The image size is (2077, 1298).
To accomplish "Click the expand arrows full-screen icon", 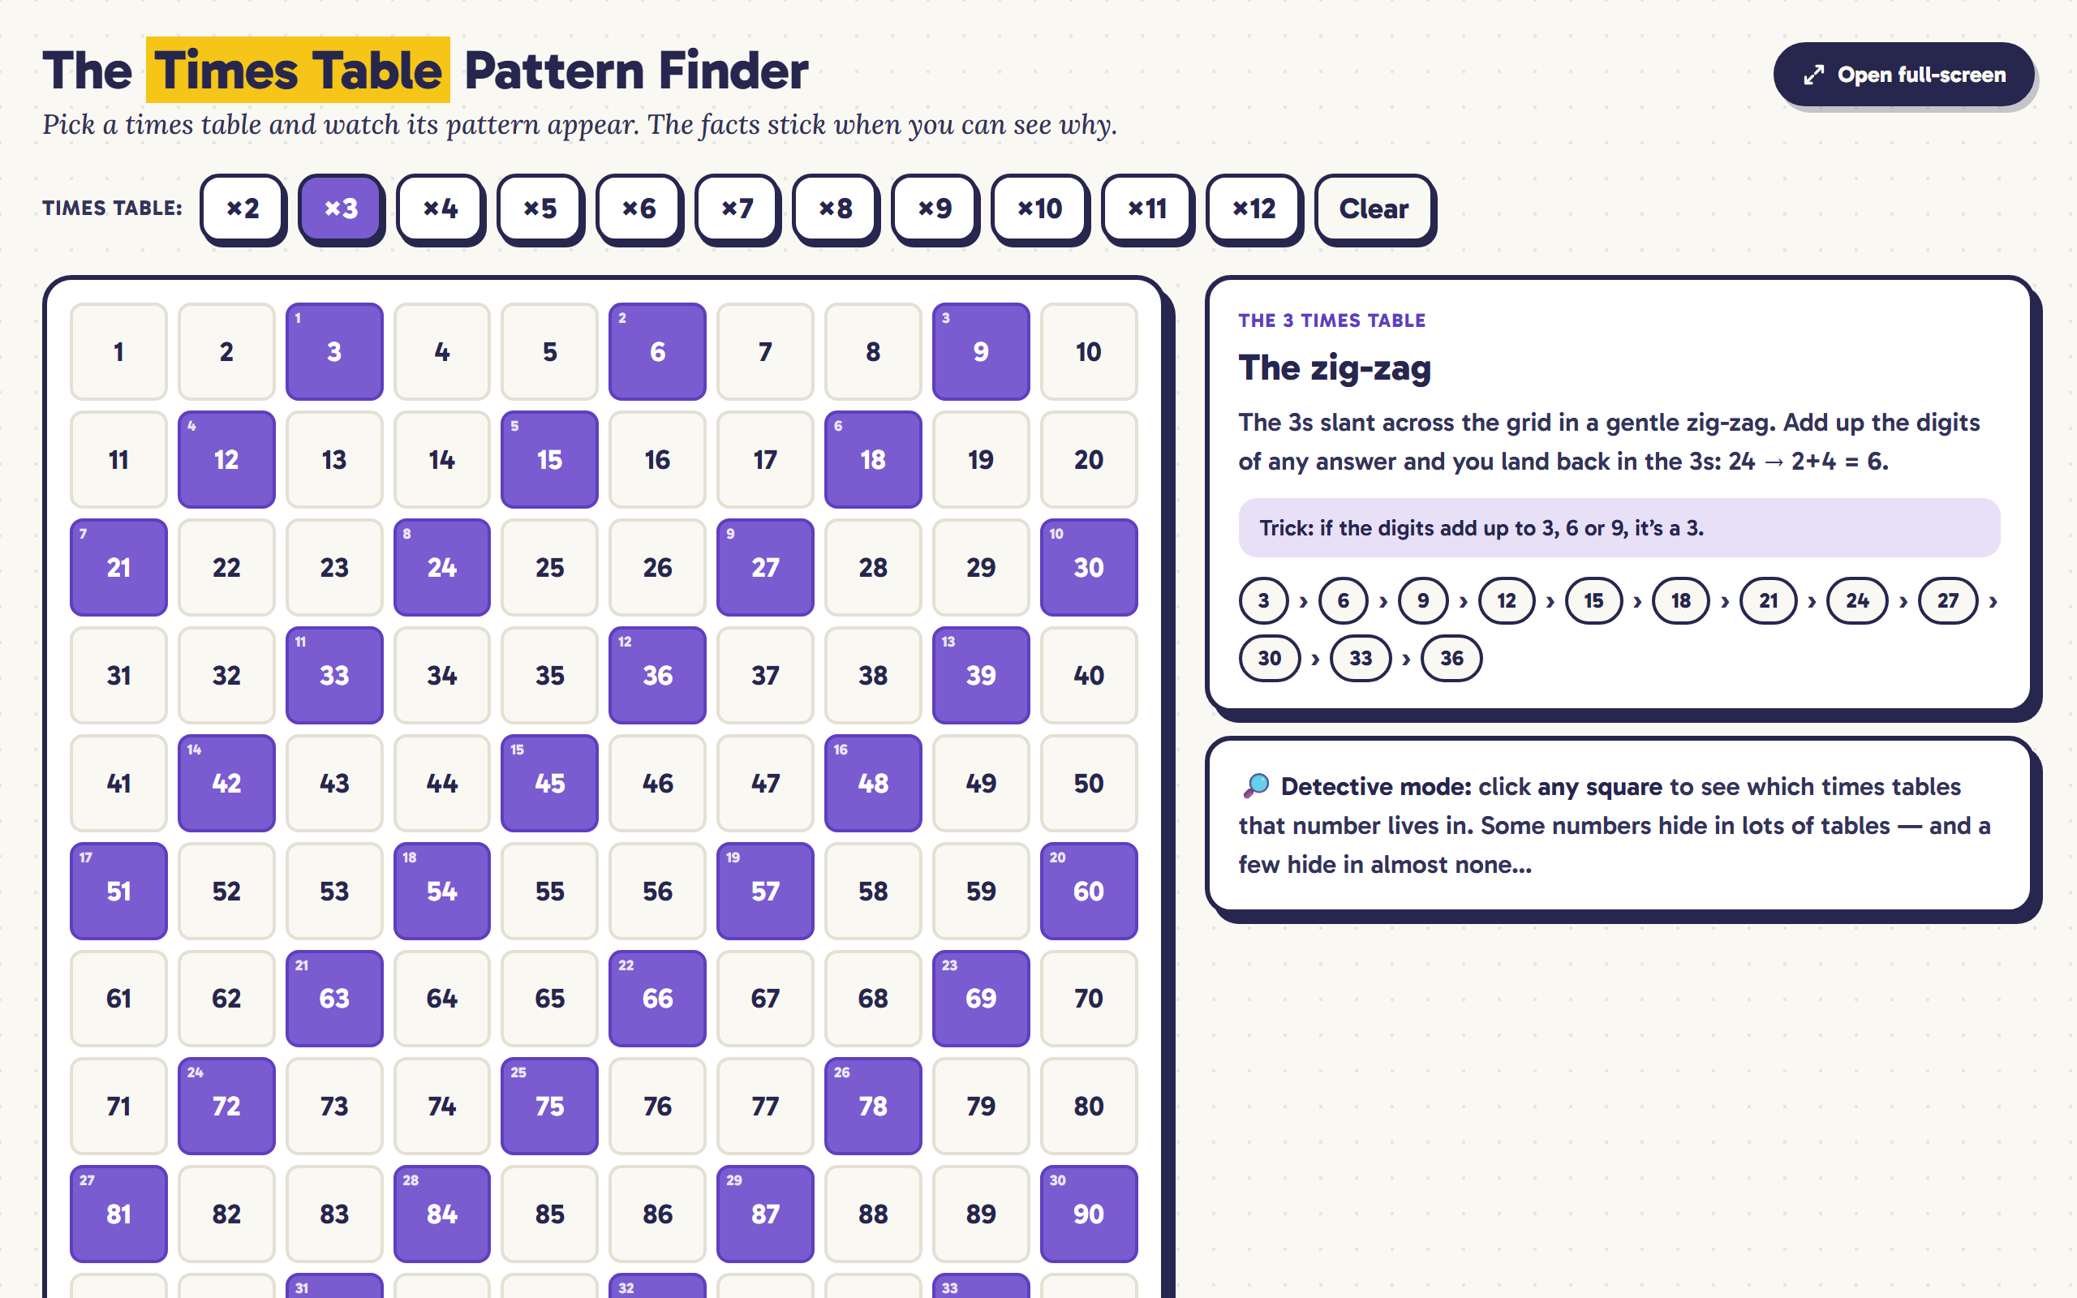I will [x=1813, y=75].
